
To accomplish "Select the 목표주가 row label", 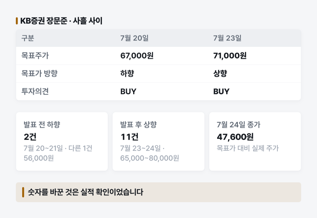I will pyautogui.click(x=35, y=55).
